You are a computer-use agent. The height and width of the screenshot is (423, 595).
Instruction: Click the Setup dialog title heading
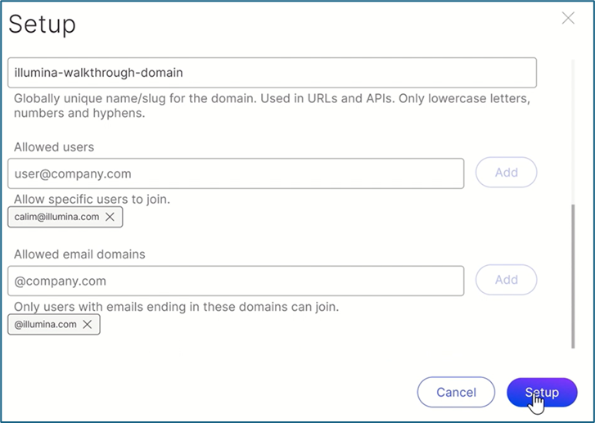click(x=42, y=25)
